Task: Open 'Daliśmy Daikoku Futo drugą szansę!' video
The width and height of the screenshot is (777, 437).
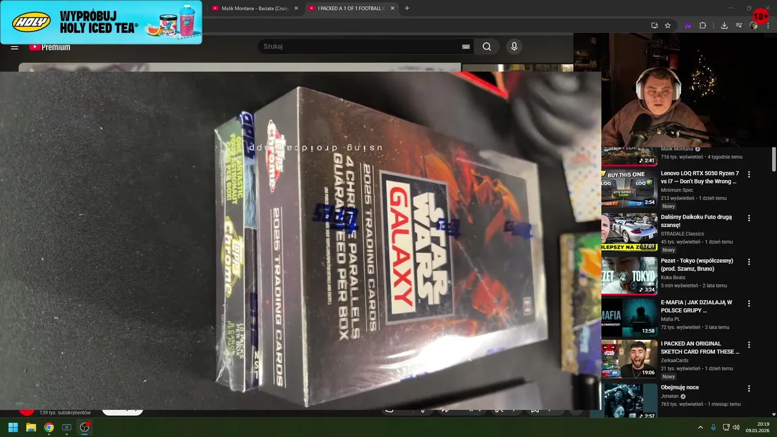Action: 696,221
